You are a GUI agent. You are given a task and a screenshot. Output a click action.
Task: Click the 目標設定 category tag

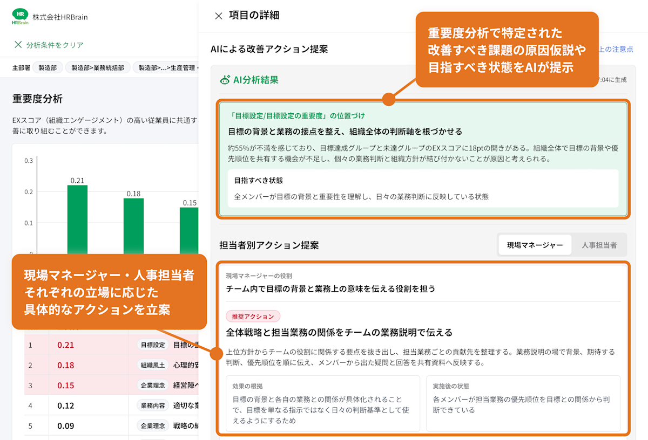tap(153, 345)
